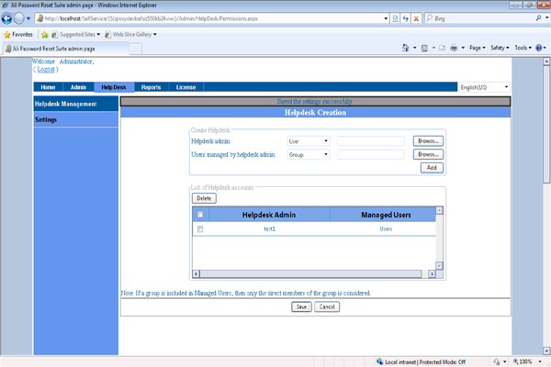
Task: Select Helpdesk Management in the sidebar
Action: [x=76, y=104]
